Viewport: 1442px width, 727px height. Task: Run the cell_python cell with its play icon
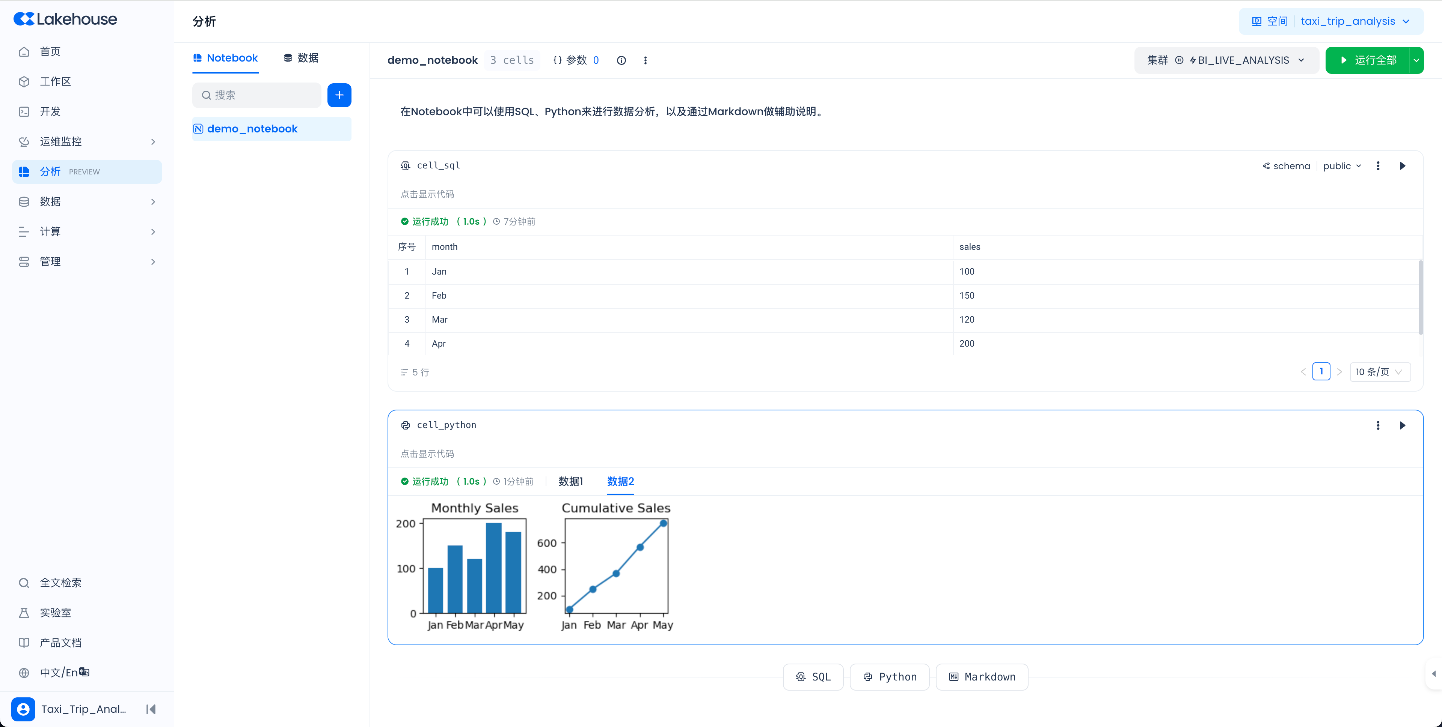[x=1402, y=425]
